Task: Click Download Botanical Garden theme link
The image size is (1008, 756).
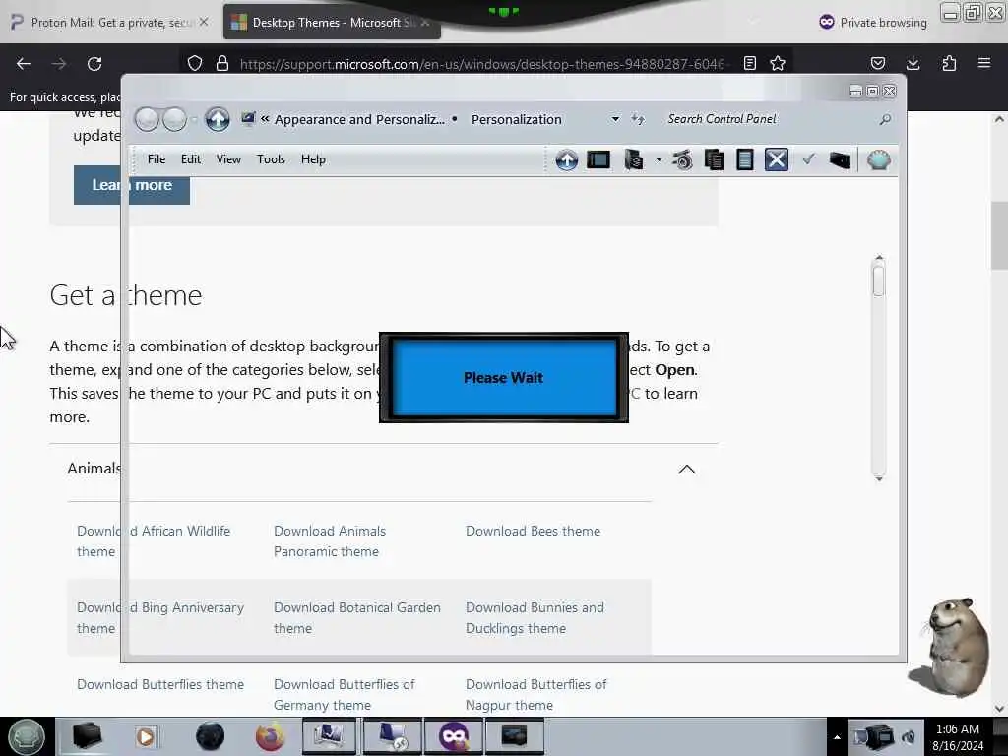Action: coord(357,618)
